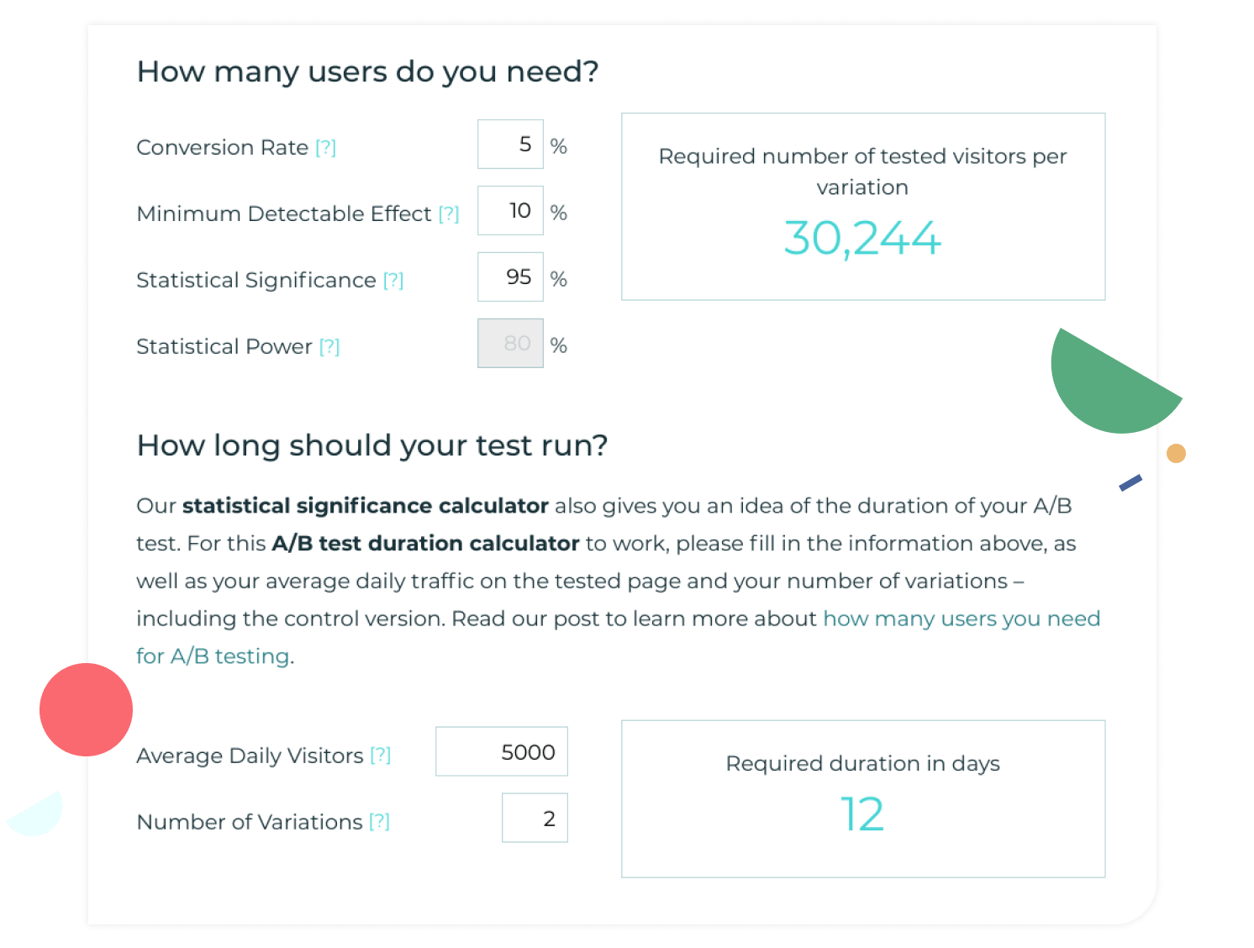The image size is (1254, 948).
Task: Select the 'Statistical Significance' label
Action: click(x=256, y=281)
